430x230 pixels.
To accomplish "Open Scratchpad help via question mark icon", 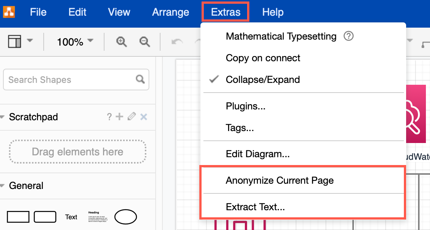I will [109, 116].
